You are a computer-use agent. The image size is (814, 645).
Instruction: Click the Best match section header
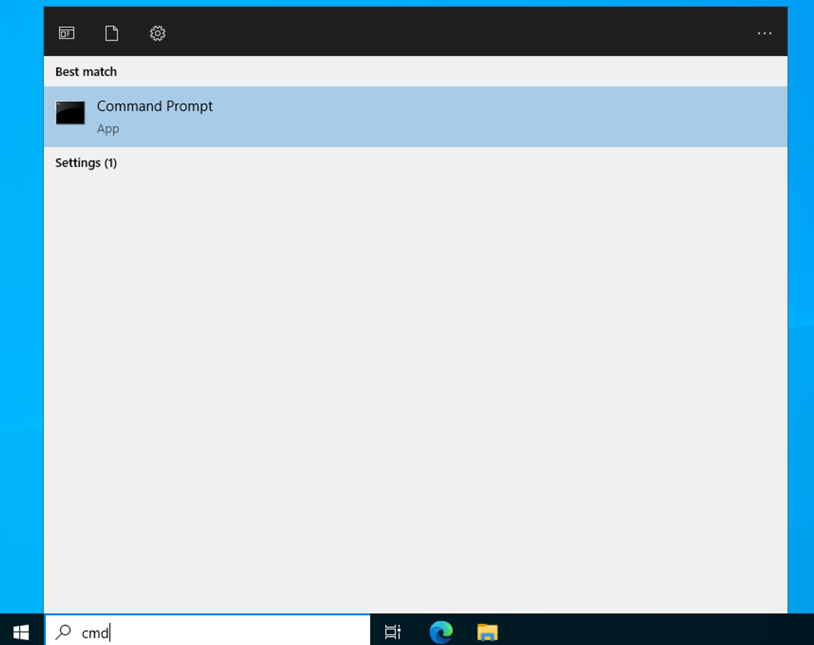[x=86, y=72]
